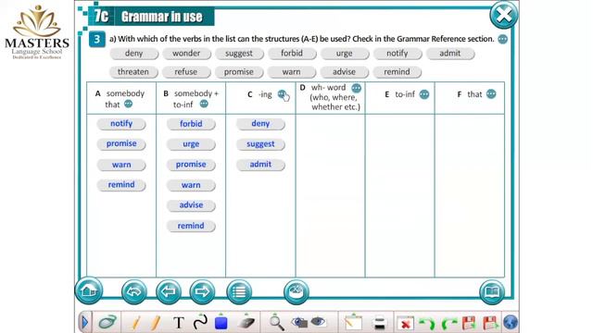Activate the magnifier zoom tool
The image size is (593, 333).
tap(276, 323)
